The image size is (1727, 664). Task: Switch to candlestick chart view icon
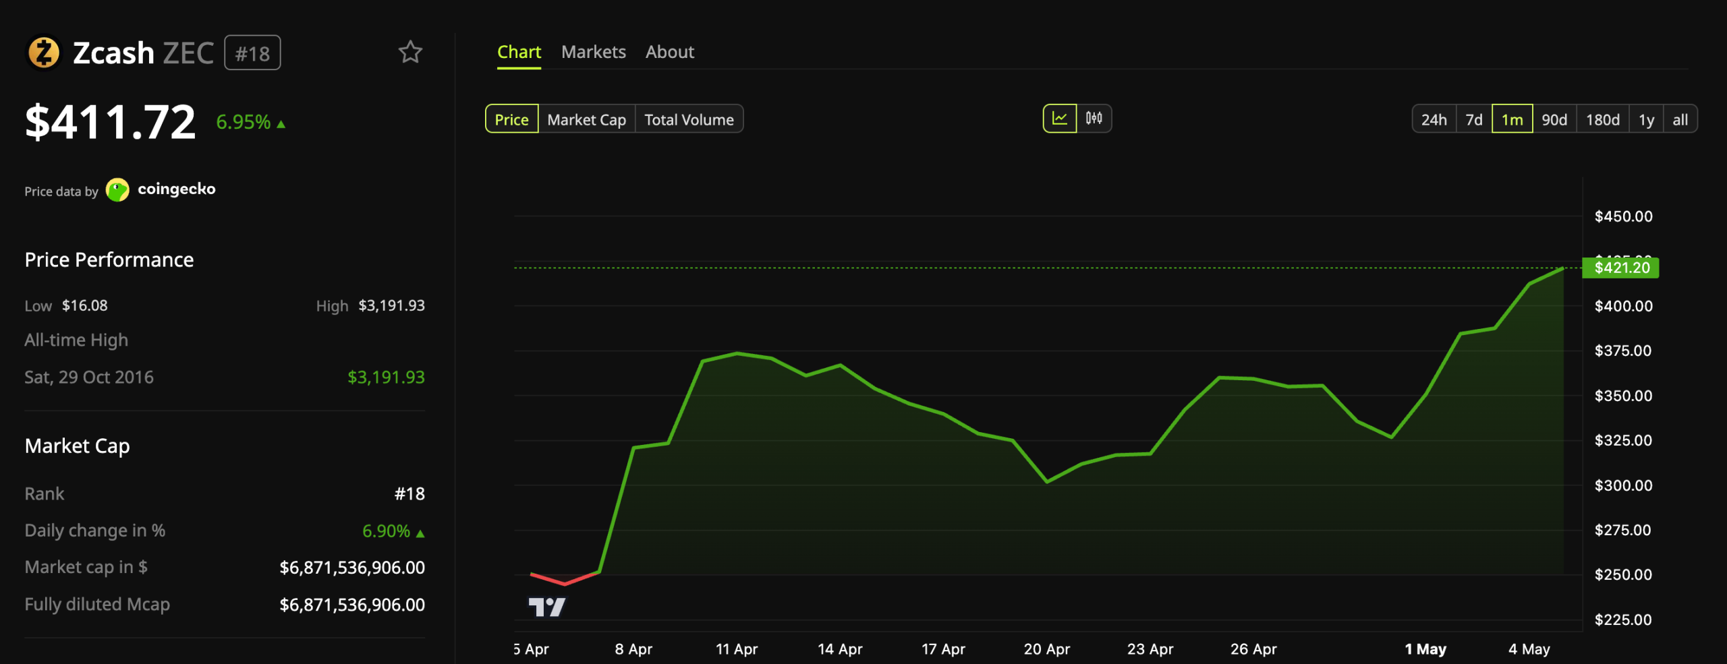click(1094, 119)
